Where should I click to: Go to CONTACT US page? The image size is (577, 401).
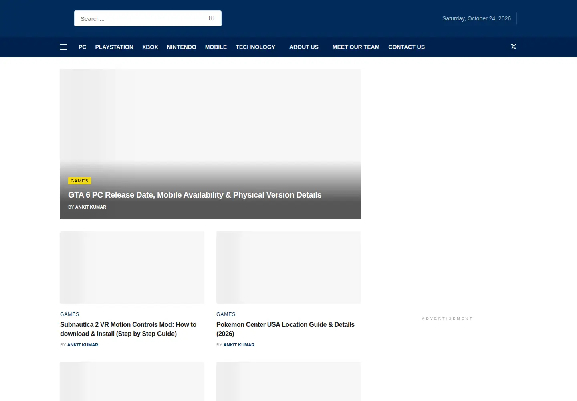click(406, 47)
